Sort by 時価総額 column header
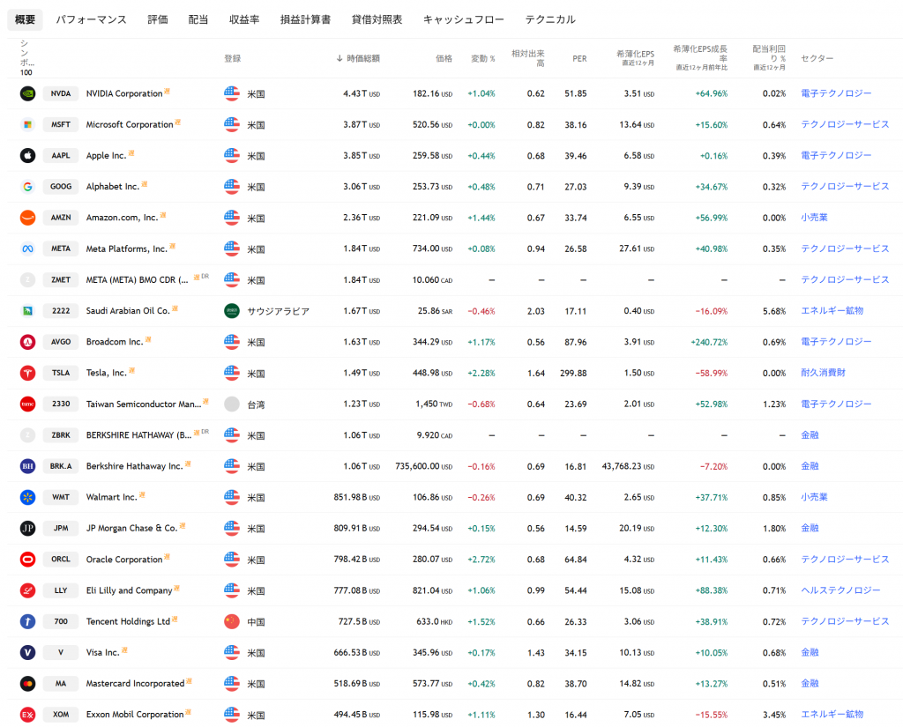 [362, 58]
